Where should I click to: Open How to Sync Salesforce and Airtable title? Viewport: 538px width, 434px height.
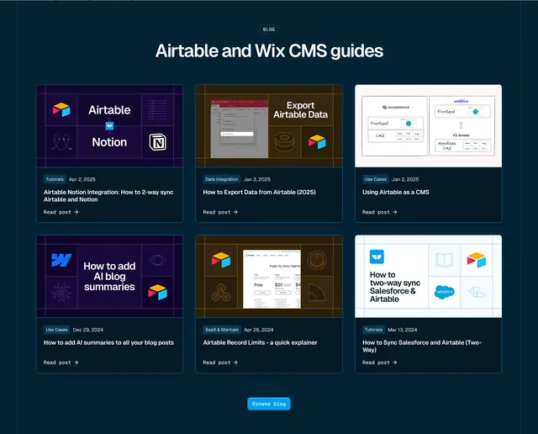422,346
